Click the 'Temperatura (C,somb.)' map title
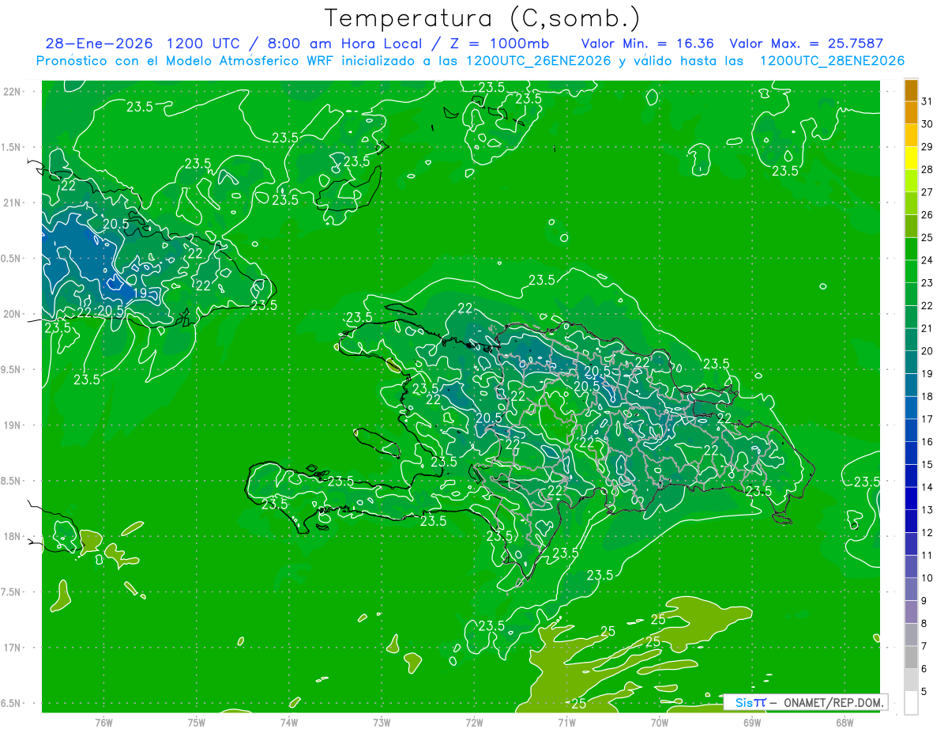 tap(482, 18)
